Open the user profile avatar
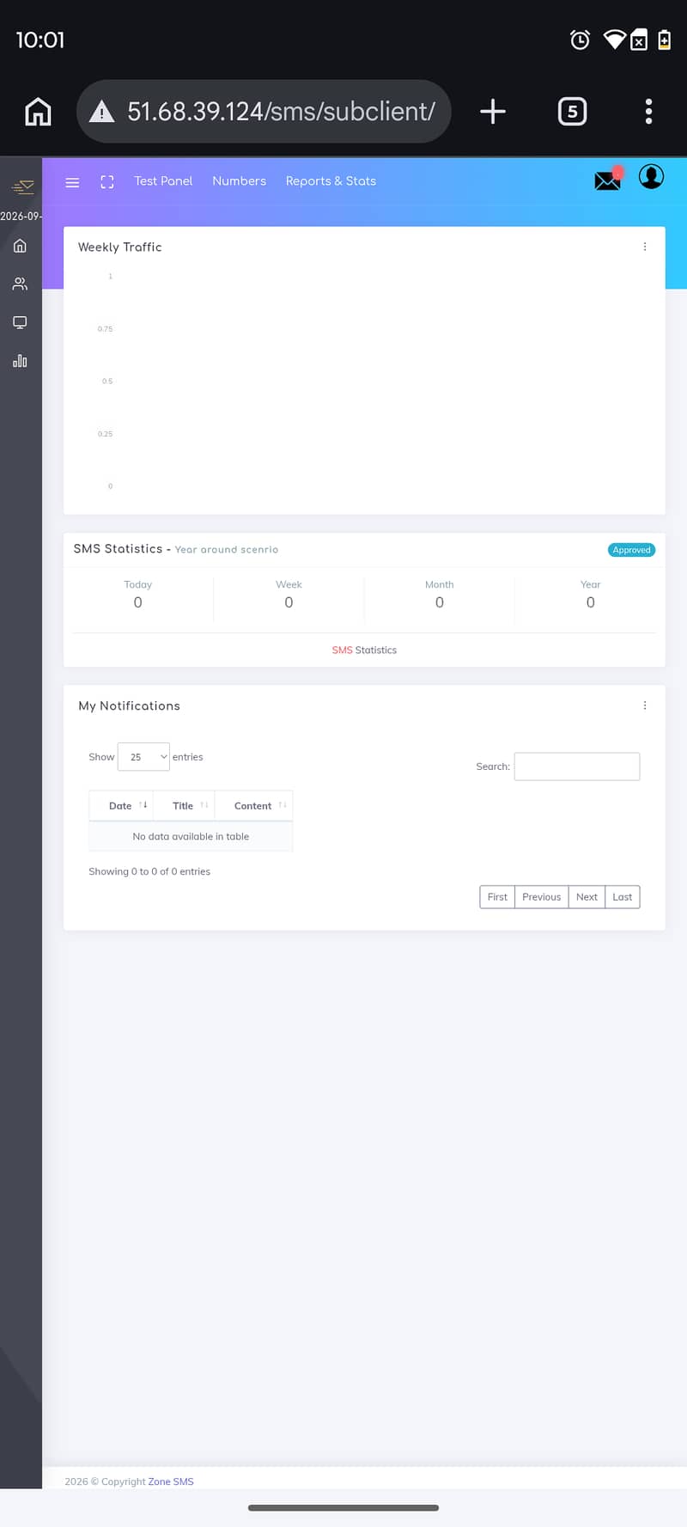The height and width of the screenshot is (1527, 687). (651, 177)
